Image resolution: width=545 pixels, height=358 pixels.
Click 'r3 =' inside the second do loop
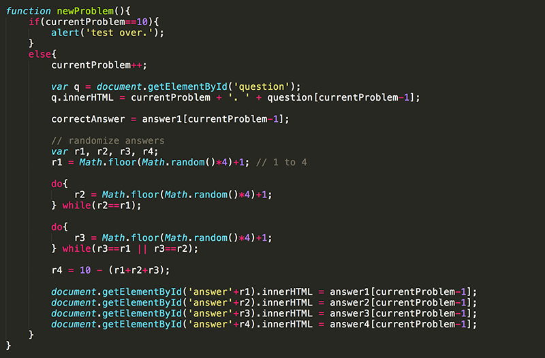(86, 238)
